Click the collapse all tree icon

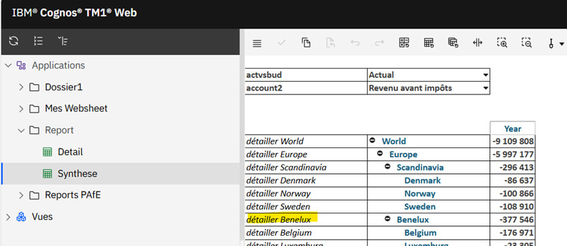63,41
